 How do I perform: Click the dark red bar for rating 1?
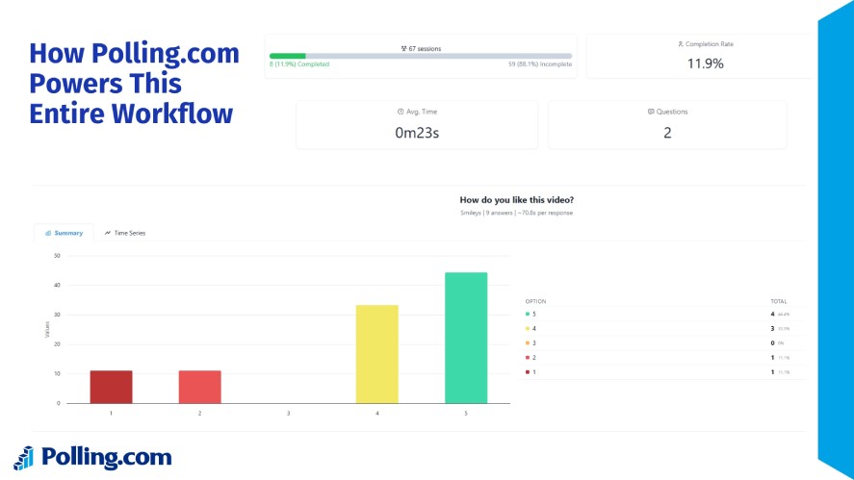click(x=111, y=387)
